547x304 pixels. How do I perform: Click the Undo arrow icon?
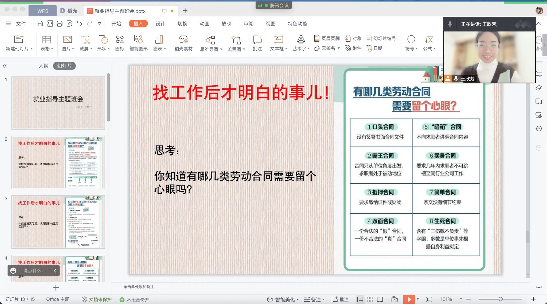[79, 24]
